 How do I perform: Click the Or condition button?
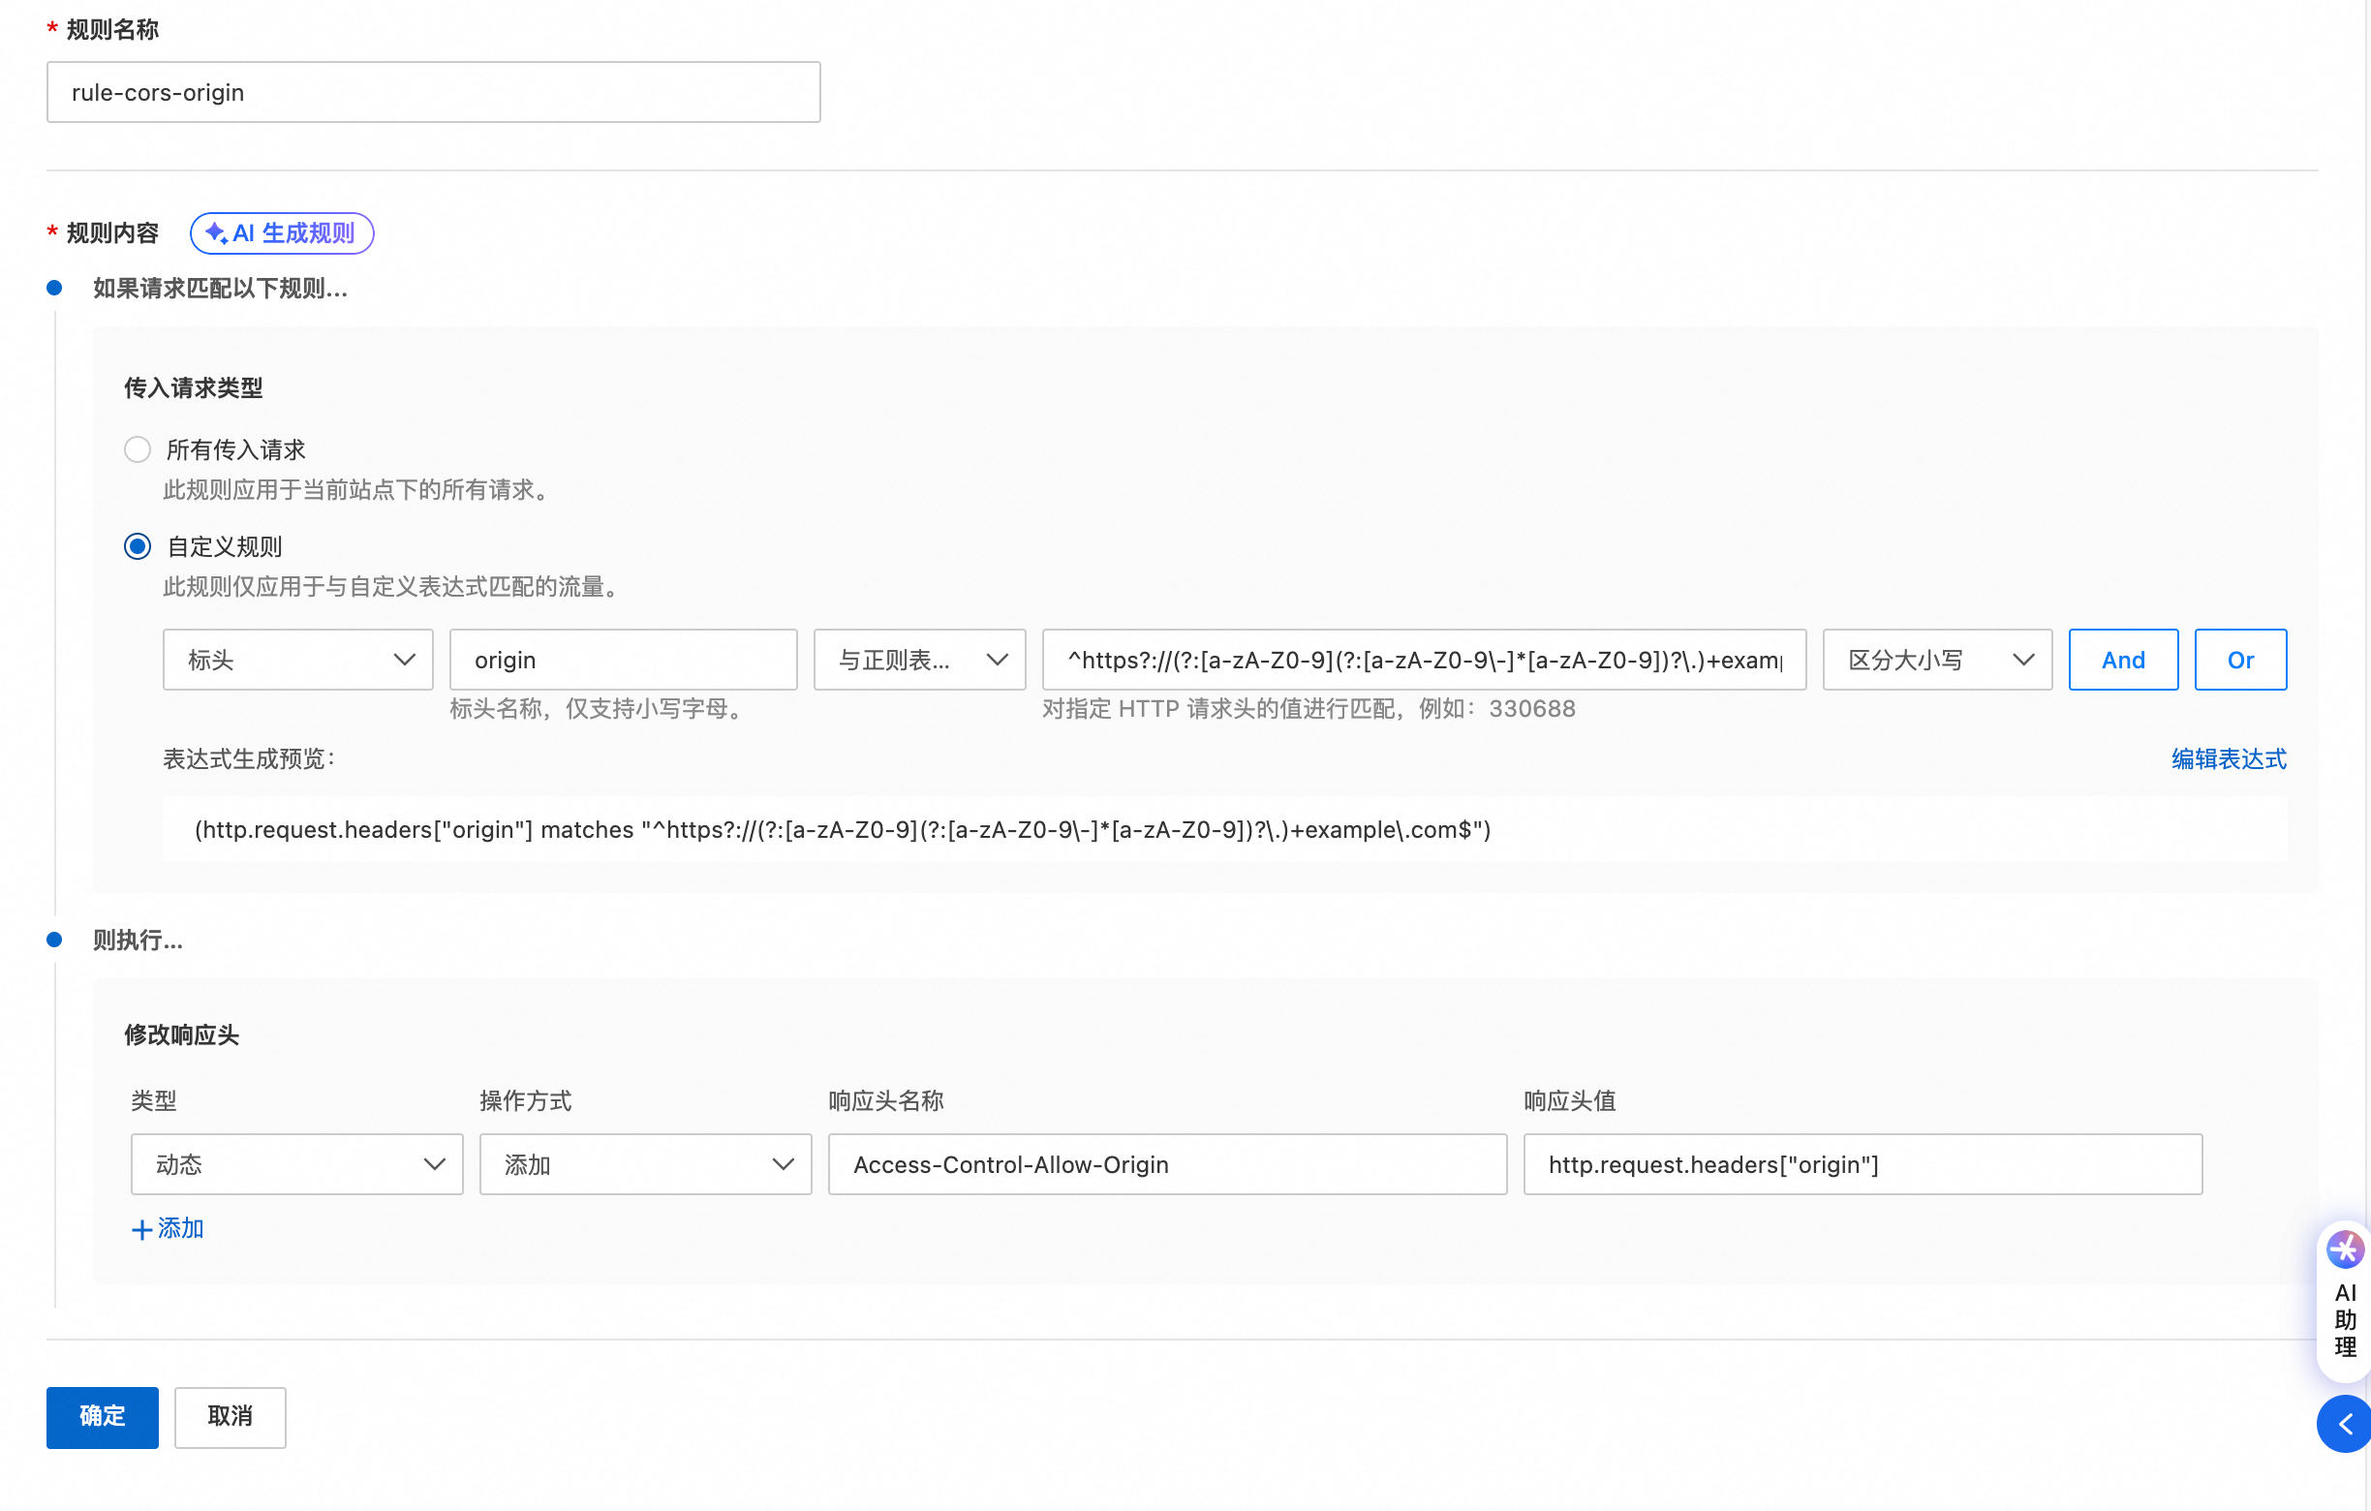point(2239,660)
